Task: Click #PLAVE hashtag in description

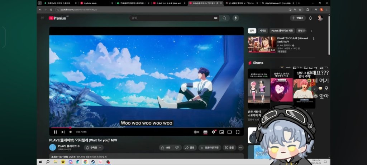Action: pyautogui.click(x=81, y=157)
